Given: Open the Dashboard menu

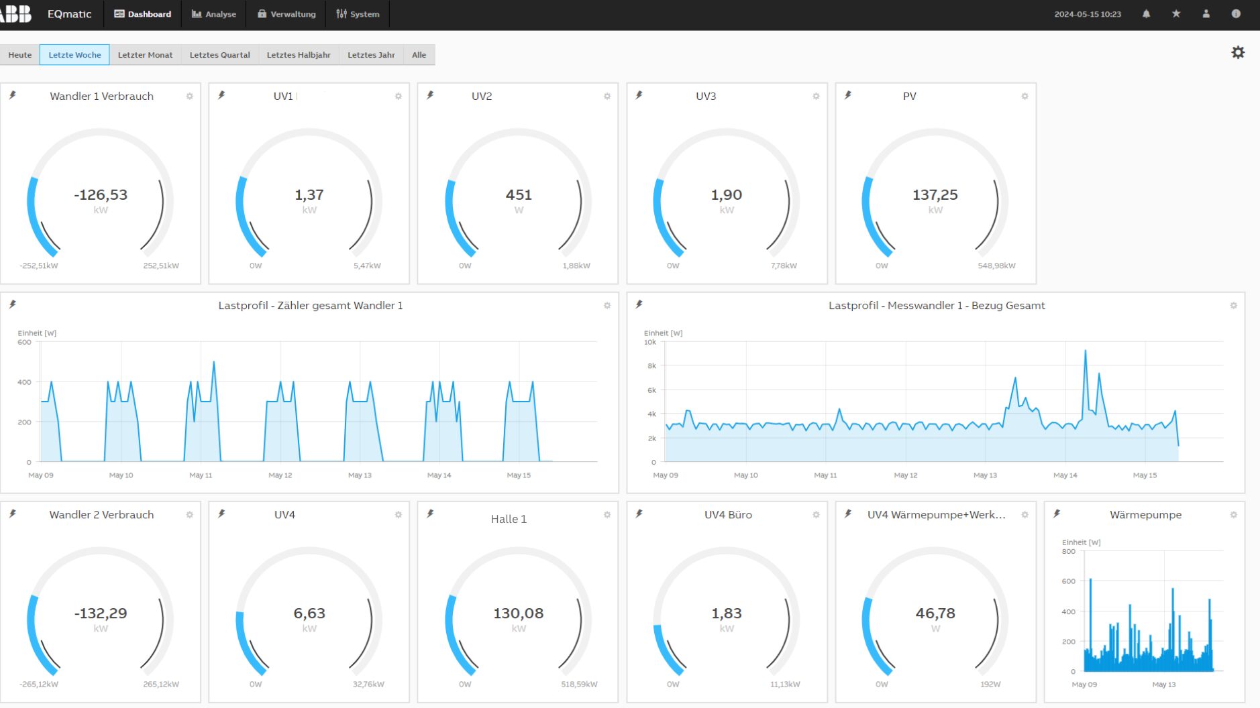Looking at the screenshot, I should (142, 14).
